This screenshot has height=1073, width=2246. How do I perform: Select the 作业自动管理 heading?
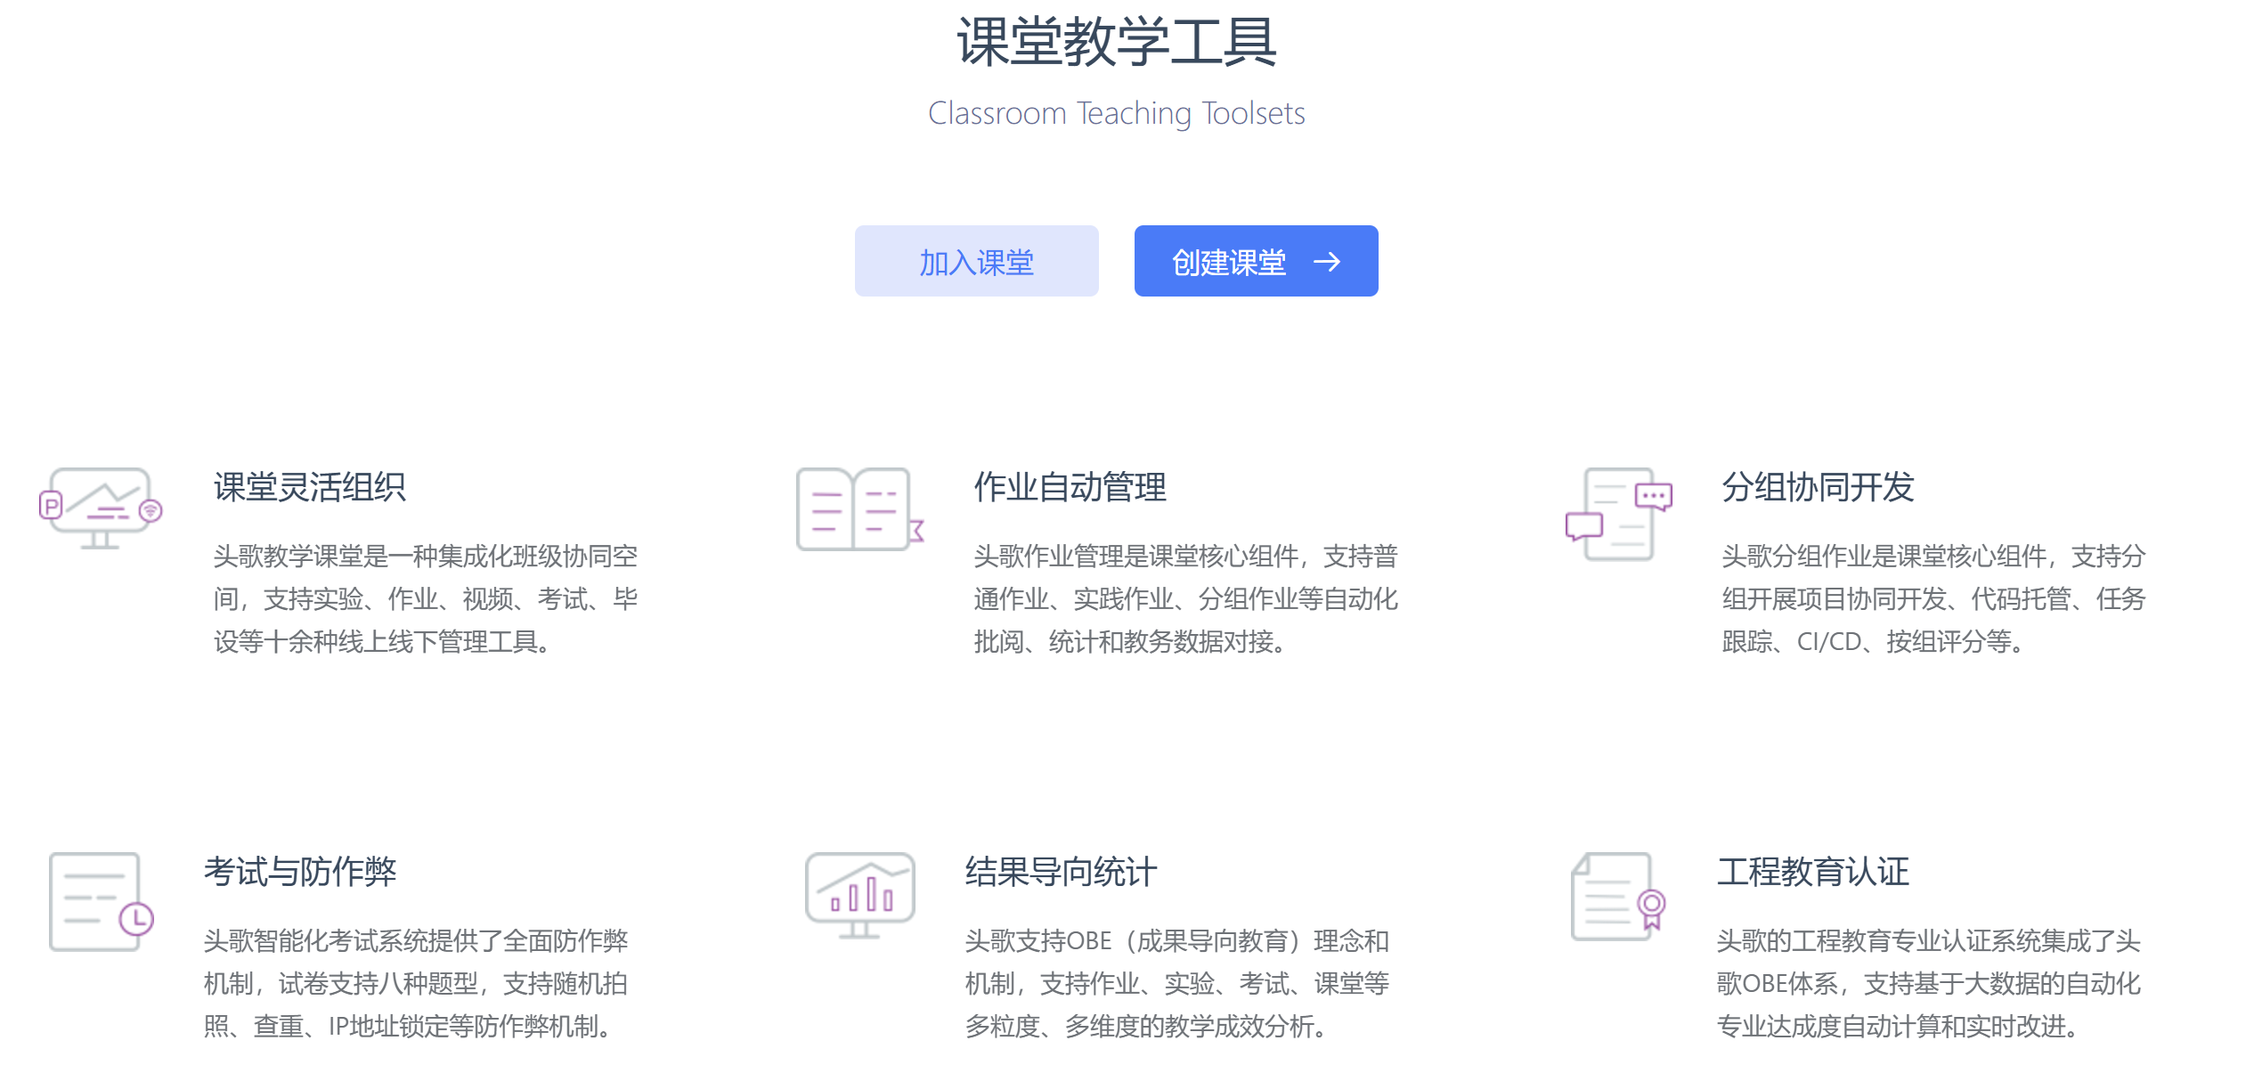click(1070, 487)
